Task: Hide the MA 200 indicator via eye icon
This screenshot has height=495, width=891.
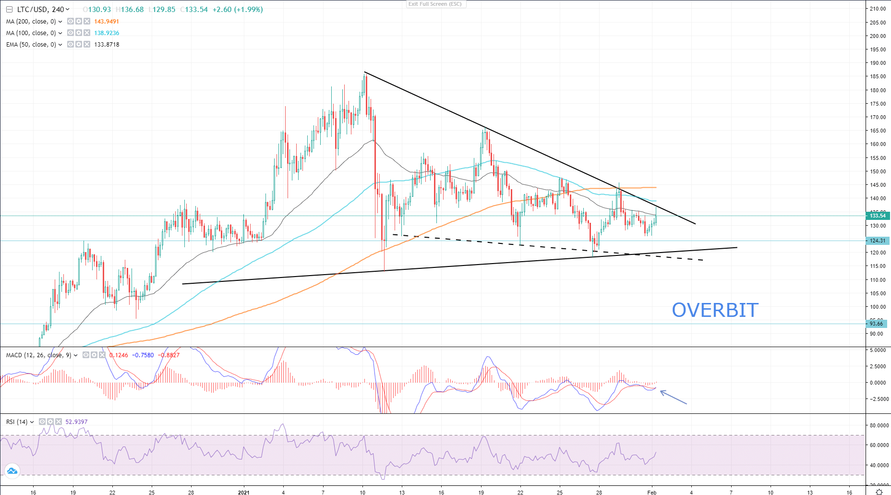Action: (71, 22)
